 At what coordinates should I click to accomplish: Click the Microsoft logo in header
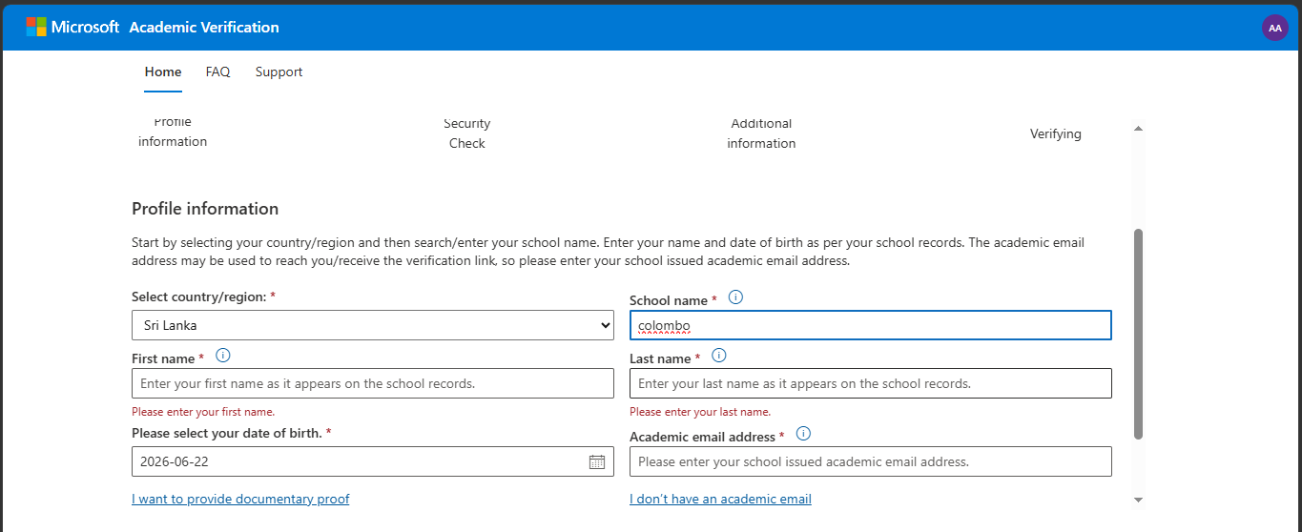(72, 27)
